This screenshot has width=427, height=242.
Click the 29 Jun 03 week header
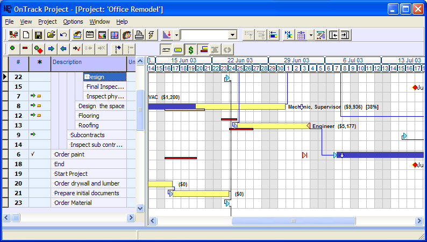tap(296, 60)
